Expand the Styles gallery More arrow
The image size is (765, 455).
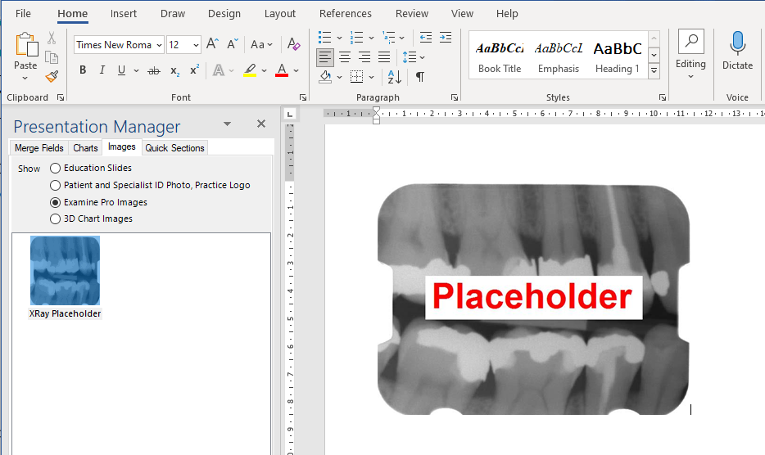point(654,71)
